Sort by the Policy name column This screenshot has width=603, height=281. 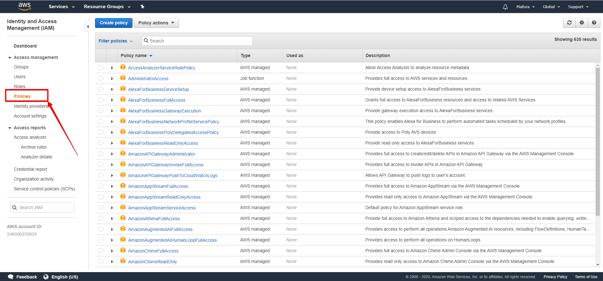(137, 55)
